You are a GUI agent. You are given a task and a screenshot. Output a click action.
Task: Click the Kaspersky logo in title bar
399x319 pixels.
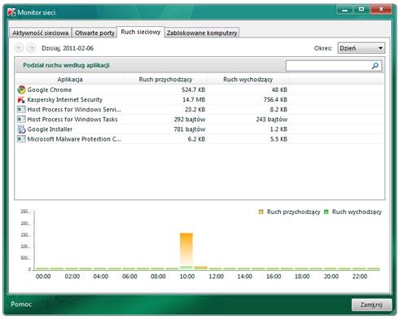coord(11,12)
